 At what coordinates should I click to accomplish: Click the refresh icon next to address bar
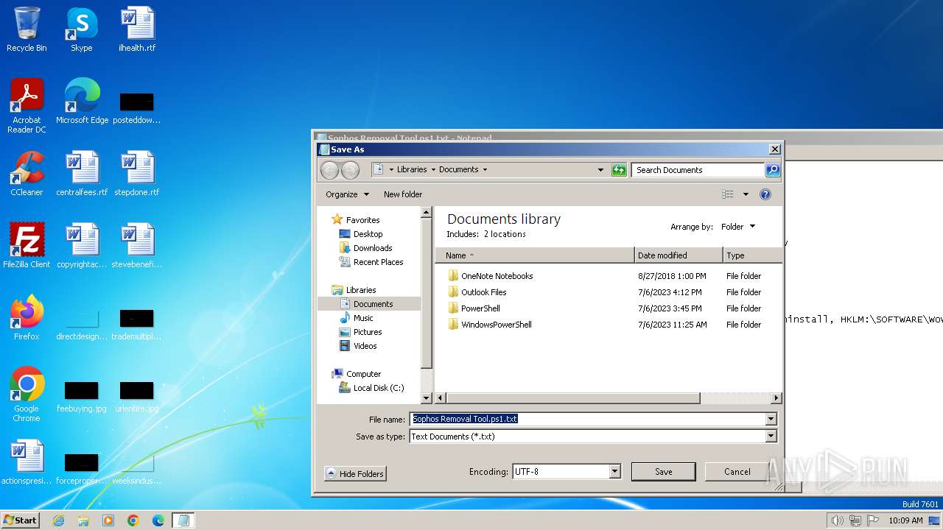[619, 170]
